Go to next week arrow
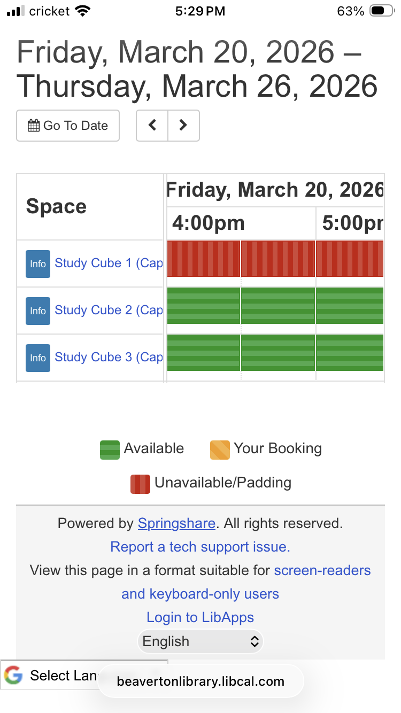The image size is (401, 713). click(183, 126)
